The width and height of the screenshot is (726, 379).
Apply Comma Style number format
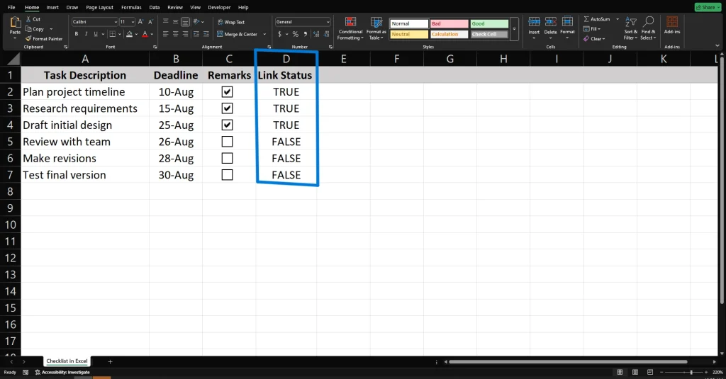pyautogui.click(x=305, y=34)
